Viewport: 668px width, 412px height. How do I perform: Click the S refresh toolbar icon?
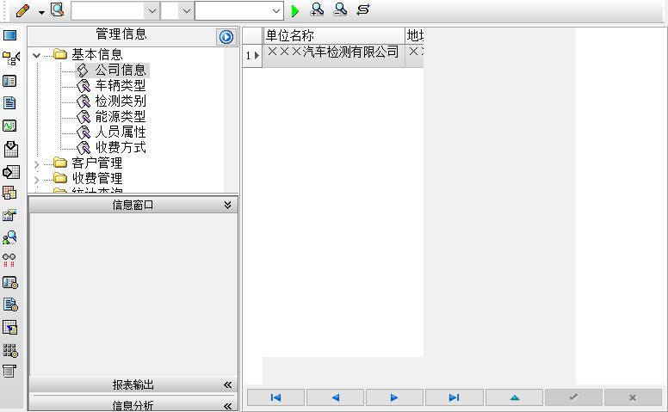pos(363,9)
